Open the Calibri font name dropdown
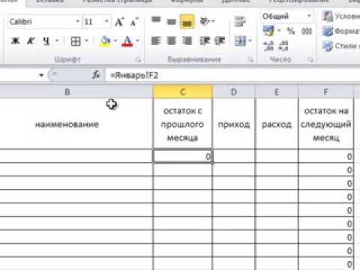 coord(77,22)
